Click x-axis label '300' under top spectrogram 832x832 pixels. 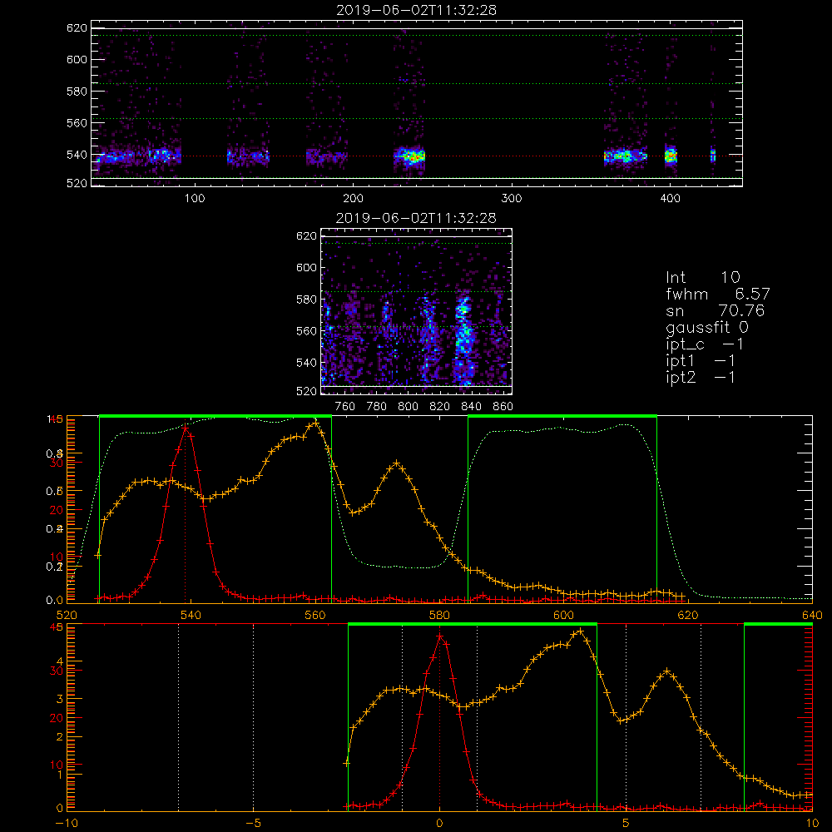(512, 199)
